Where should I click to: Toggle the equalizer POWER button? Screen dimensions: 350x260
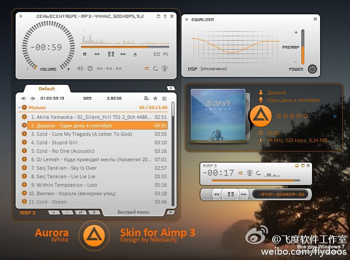(312, 69)
